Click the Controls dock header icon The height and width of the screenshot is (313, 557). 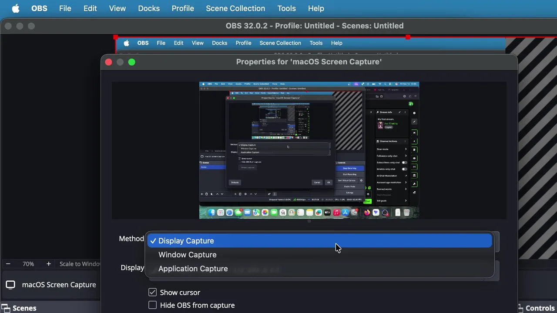(x=520, y=308)
